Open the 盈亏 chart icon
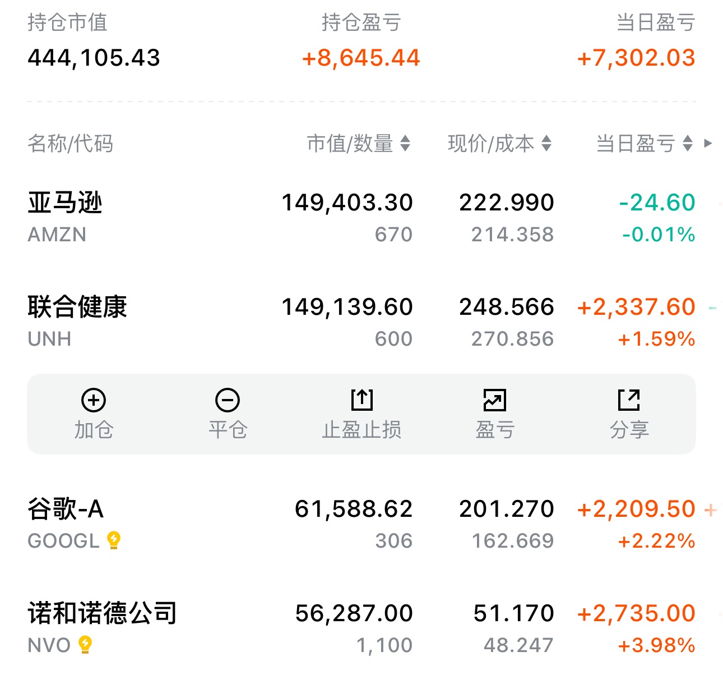Viewport: 723px width, 679px height. click(495, 401)
